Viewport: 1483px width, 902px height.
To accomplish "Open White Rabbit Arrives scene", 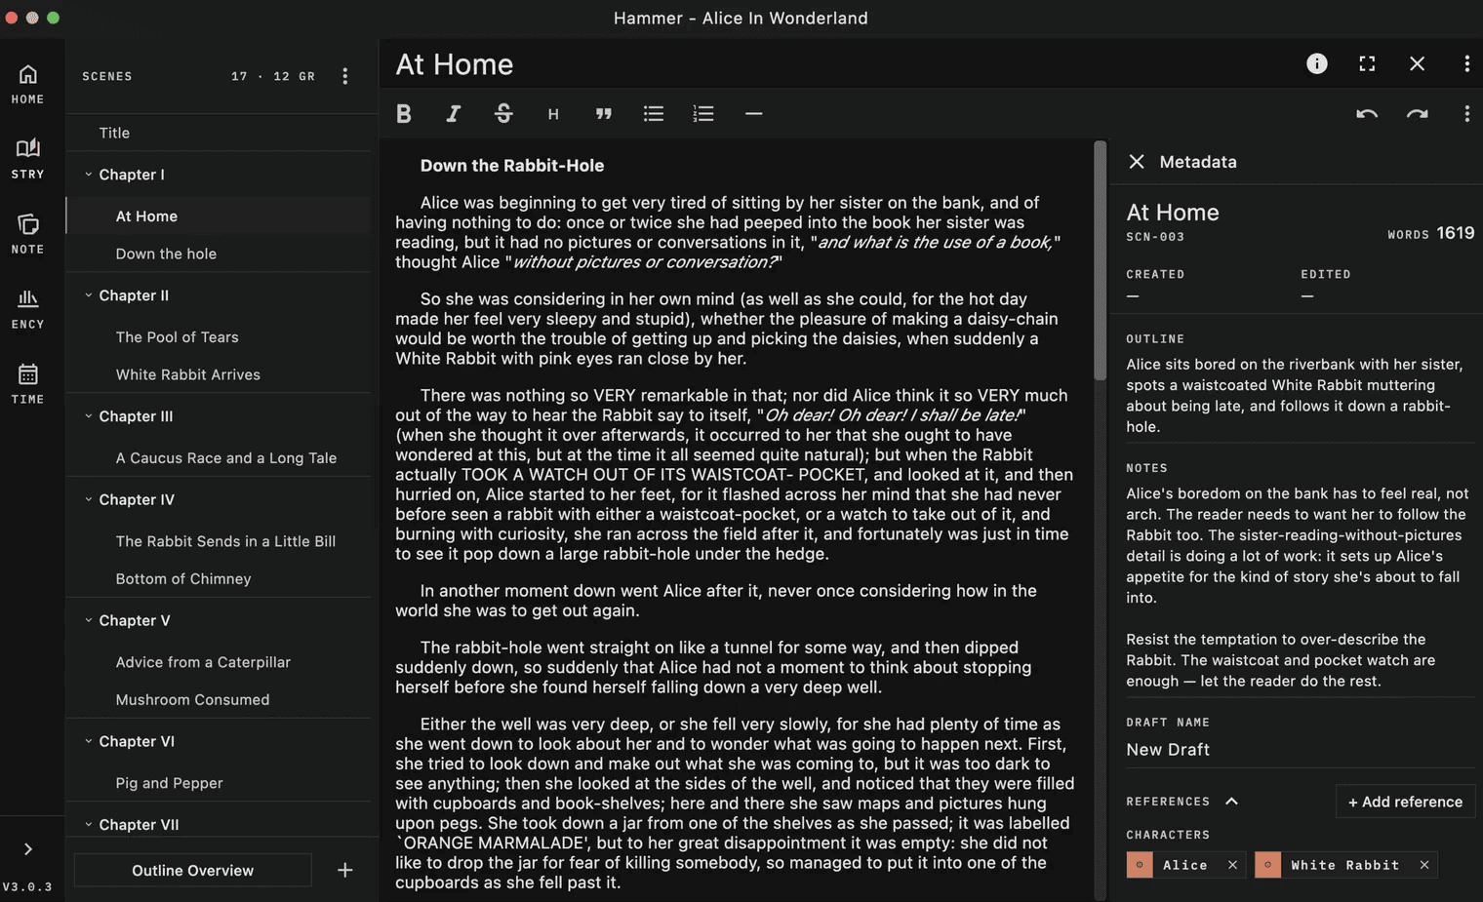I will pos(220,374).
